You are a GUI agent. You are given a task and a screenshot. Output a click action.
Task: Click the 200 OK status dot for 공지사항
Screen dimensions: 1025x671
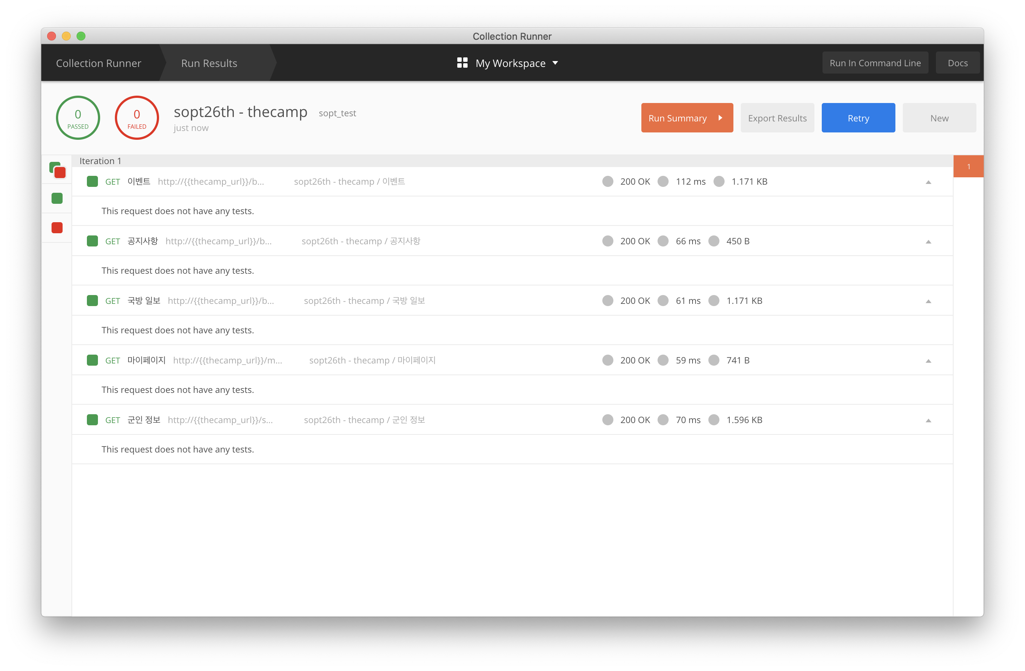(x=608, y=241)
